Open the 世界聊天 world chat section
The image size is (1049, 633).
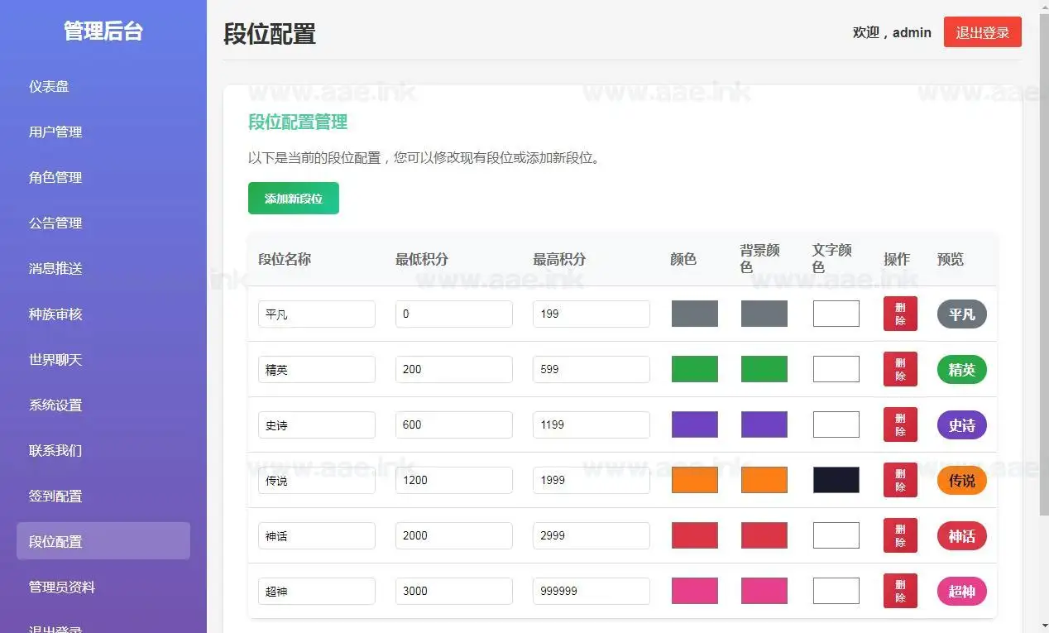(x=55, y=359)
